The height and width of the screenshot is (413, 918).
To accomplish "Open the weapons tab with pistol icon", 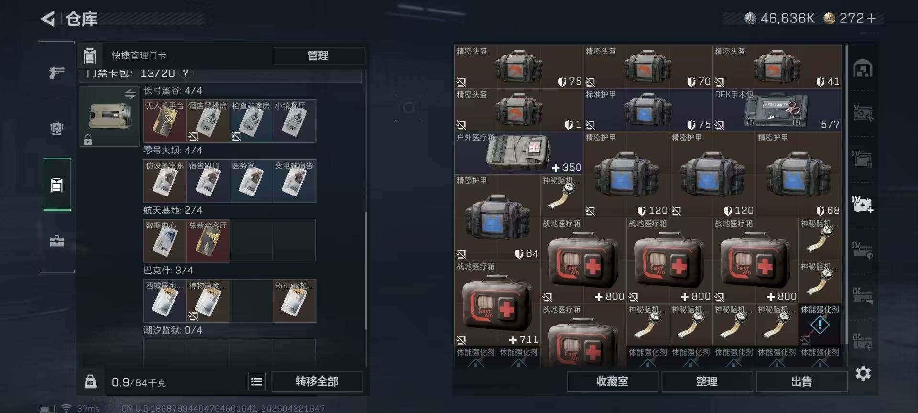I will [x=56, y=72].
